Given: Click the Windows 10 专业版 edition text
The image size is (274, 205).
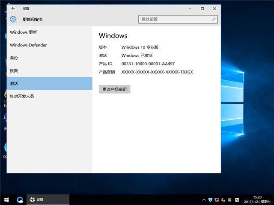Looking at the screenshot, I should point(140,47).
